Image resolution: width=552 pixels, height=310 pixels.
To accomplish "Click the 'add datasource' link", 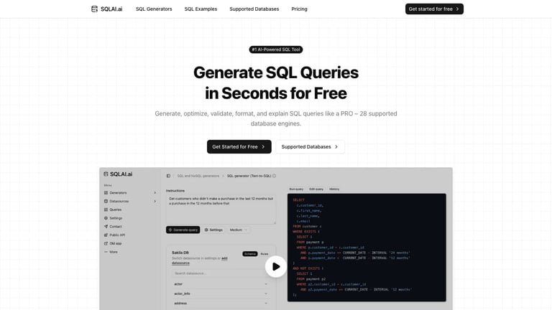I will click(200, 260).
